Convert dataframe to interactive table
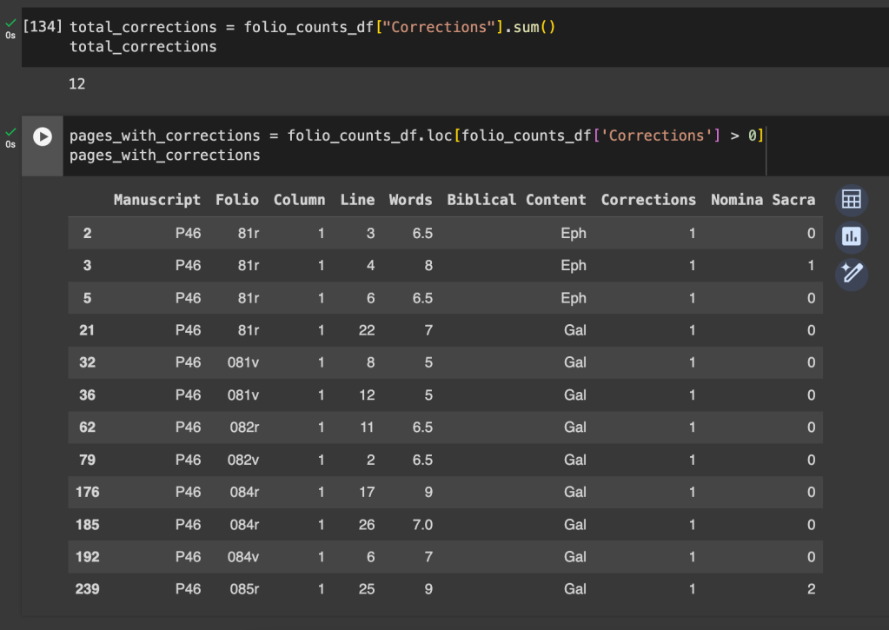 pos(851,201)
